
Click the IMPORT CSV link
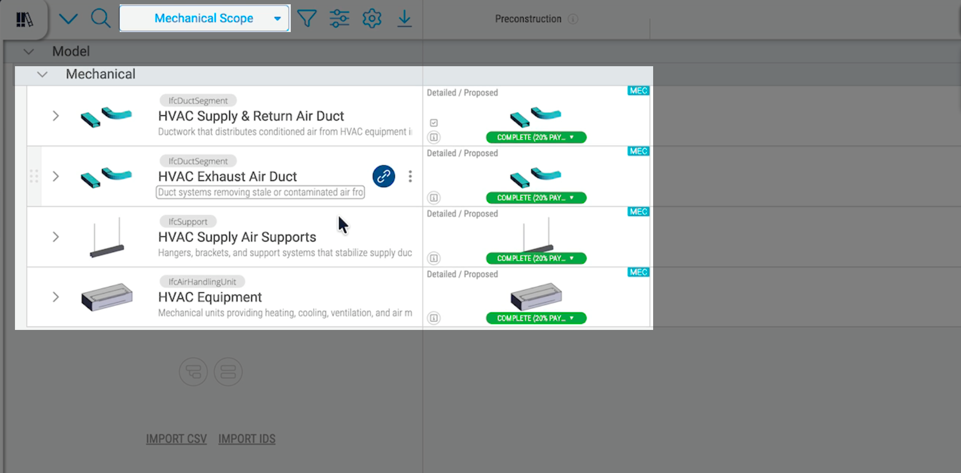[176, 439]
